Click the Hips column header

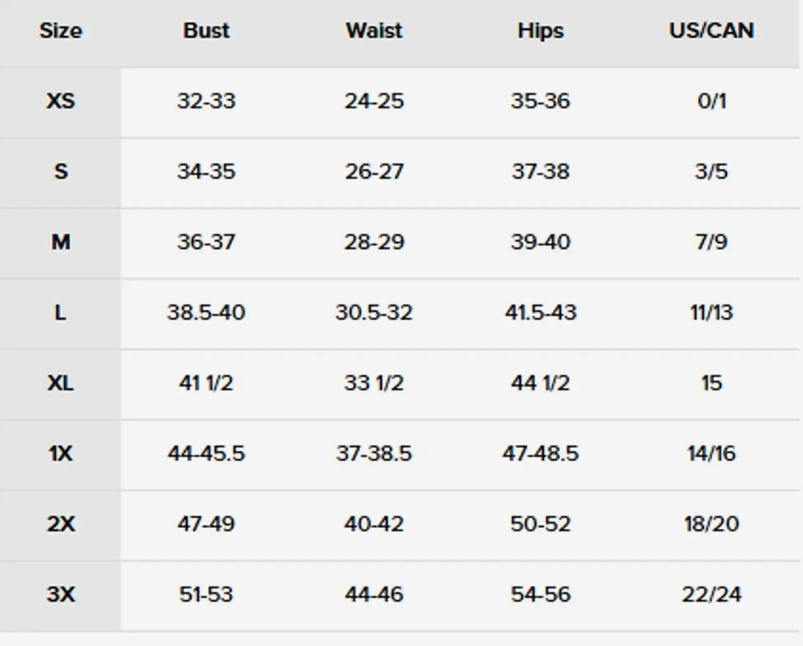[540, 30]
